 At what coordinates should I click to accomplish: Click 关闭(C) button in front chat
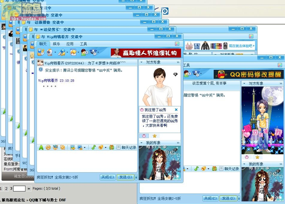coord(108,177)
